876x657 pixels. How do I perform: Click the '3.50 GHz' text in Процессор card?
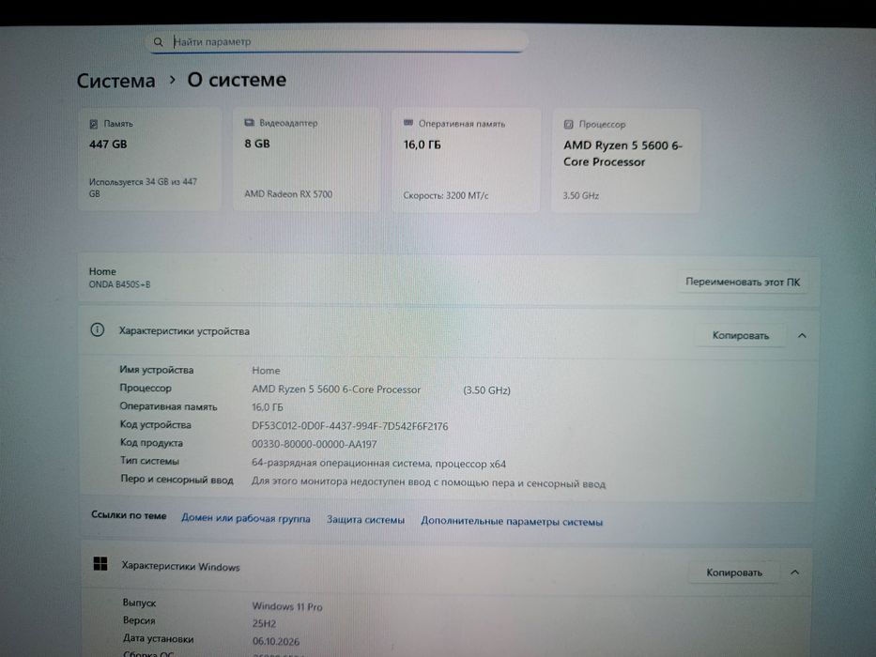click(581, 195)
